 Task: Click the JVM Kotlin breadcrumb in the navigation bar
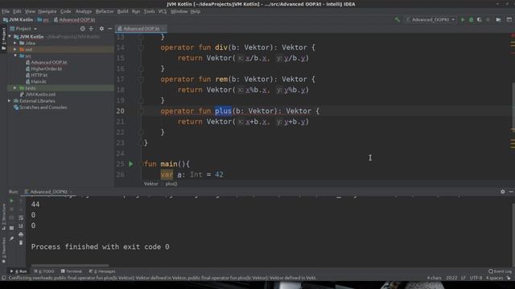19,19
